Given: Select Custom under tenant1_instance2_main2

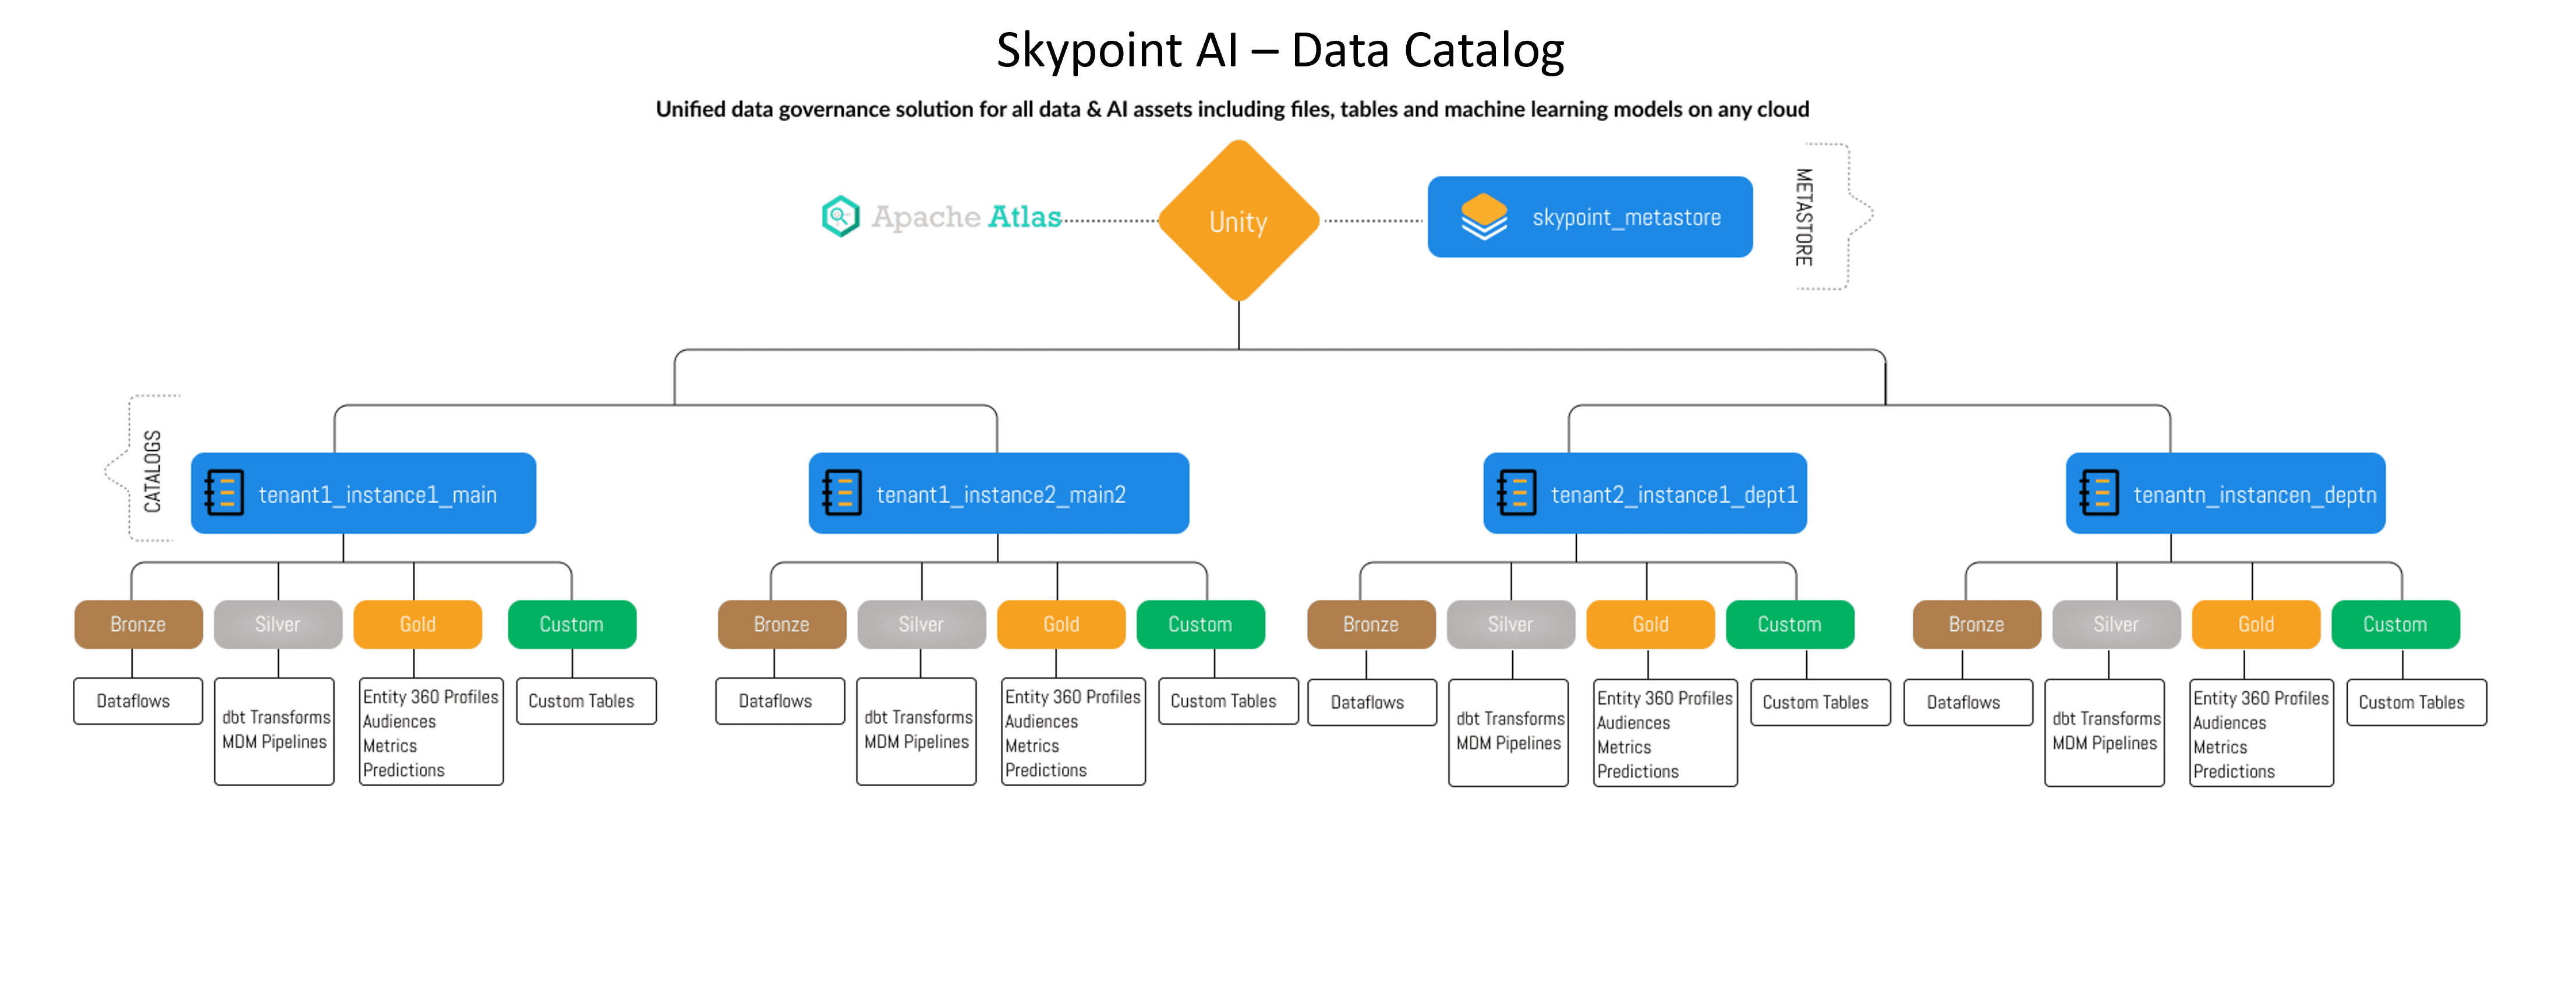Looking at the screenshot, I should (x=1201, y=624).
